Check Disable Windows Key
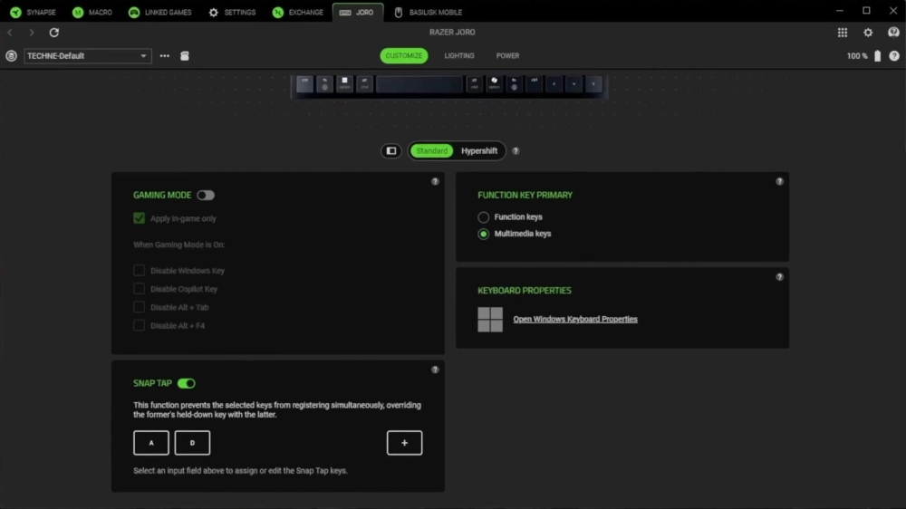This screenshot has width=906, height=509. pos(139,271)
